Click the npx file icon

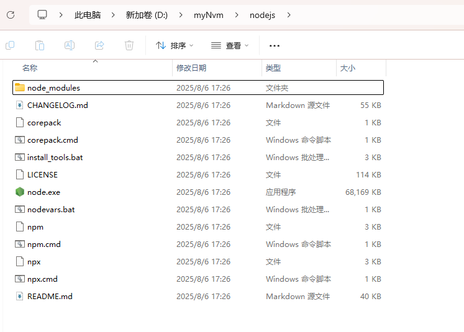(x=19, y=261)
